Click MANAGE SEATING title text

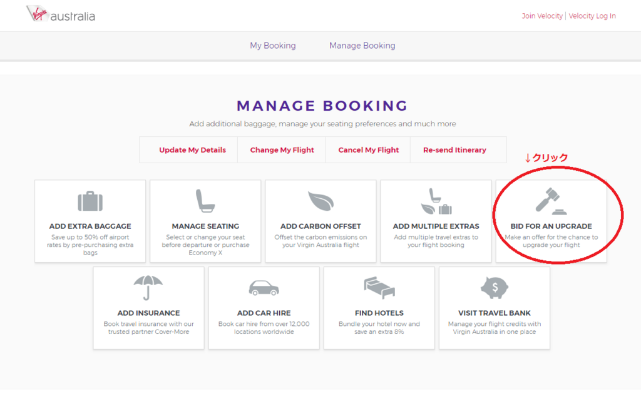click(x=205, y=226)
